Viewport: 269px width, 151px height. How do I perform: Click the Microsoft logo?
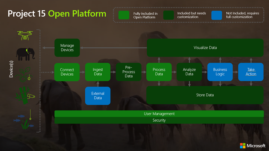(252, 145)
